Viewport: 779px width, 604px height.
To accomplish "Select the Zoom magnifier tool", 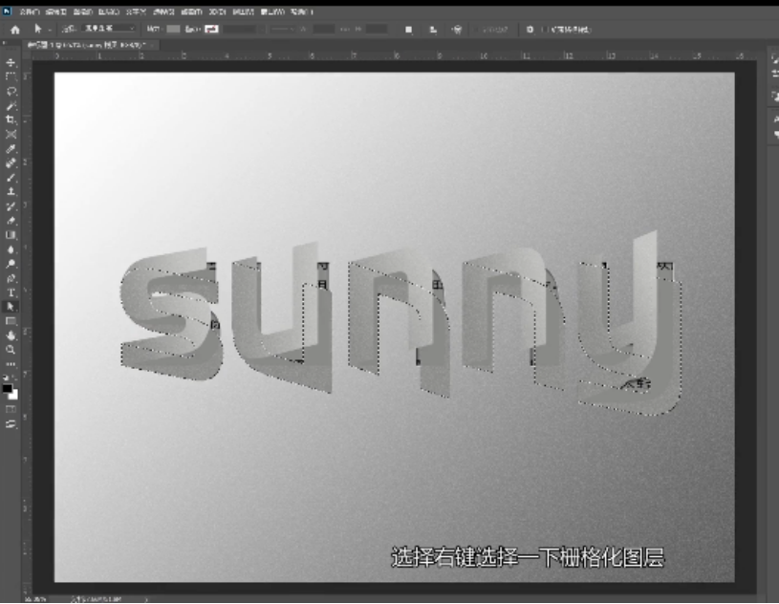I will pos(11,350).
